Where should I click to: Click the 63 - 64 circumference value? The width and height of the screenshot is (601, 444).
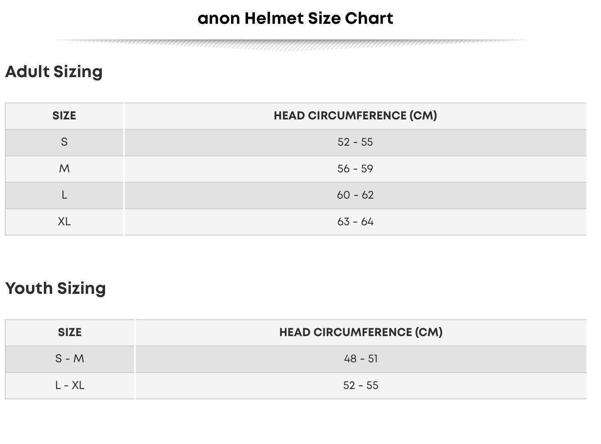coord(356,222)
